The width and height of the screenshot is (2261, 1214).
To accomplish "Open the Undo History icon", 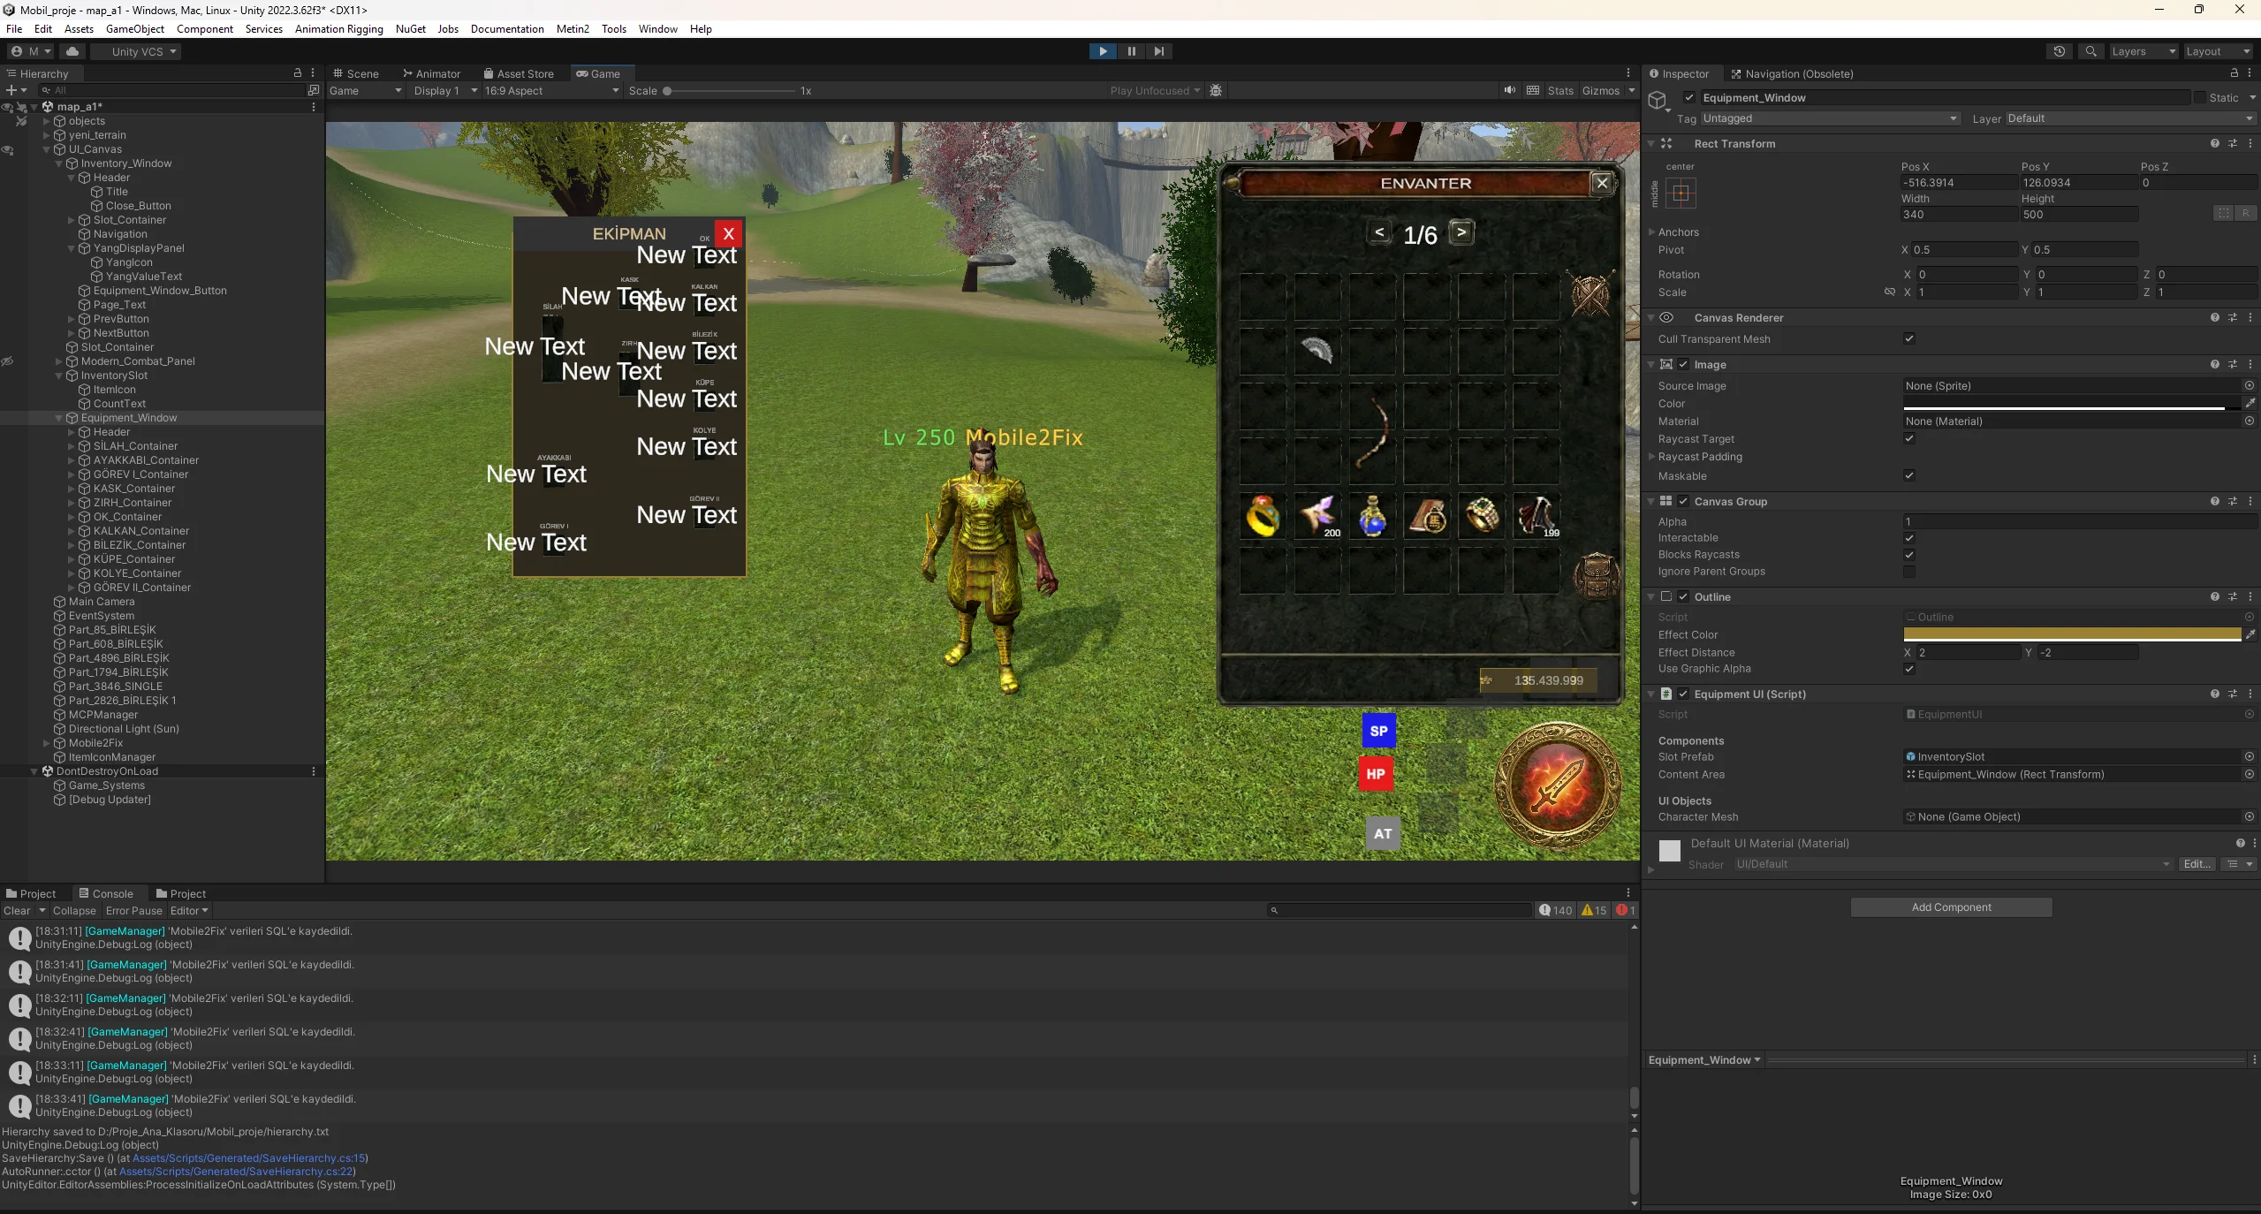I will (2060, 51).
